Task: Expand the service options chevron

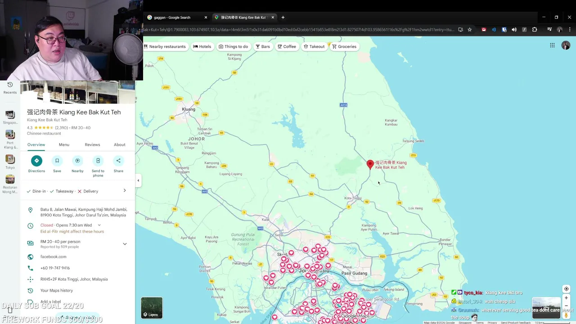Action: pos(125,191)
